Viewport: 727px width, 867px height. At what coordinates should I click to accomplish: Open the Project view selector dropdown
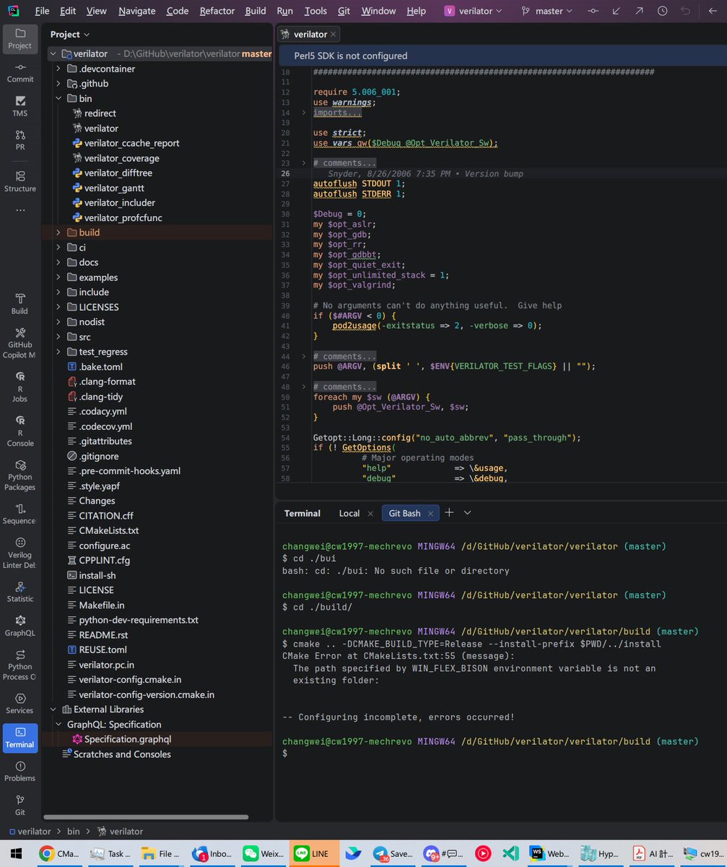point(70,34)
